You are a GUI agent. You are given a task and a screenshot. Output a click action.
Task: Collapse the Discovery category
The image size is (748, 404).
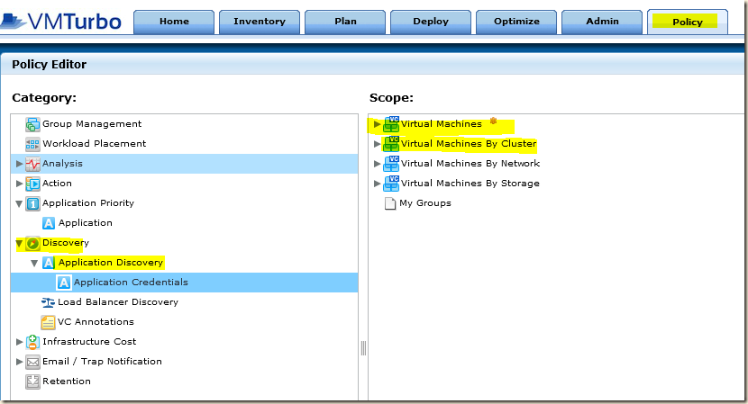point(19,244)
